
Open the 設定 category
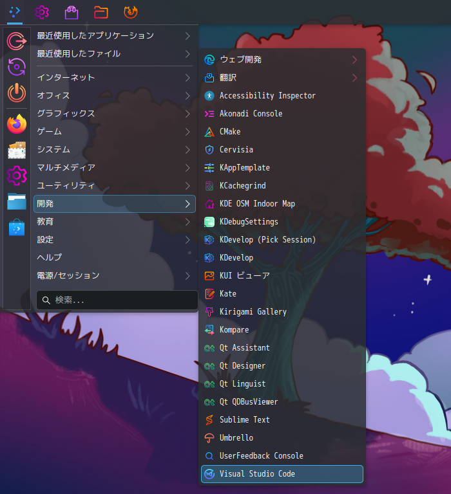pos(115,240)
